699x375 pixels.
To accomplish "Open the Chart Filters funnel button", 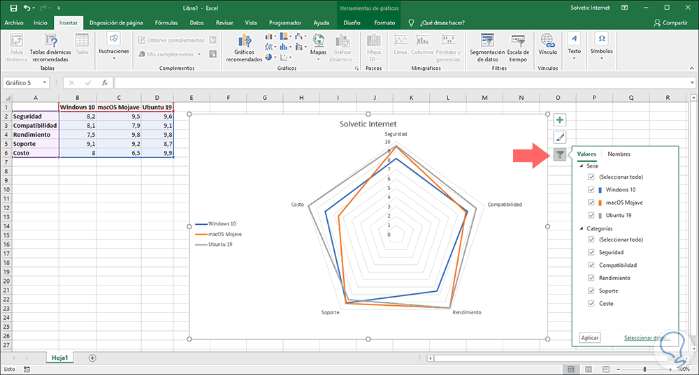I will click(x=559, y=154).
